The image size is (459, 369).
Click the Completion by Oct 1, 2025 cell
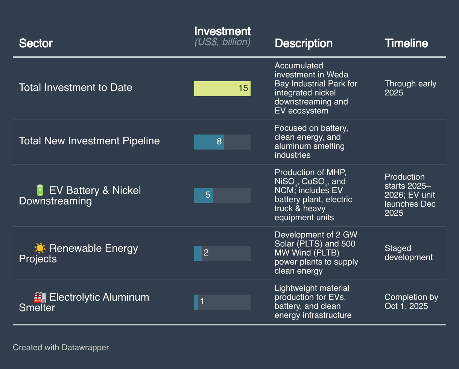(x=411, y=302)
